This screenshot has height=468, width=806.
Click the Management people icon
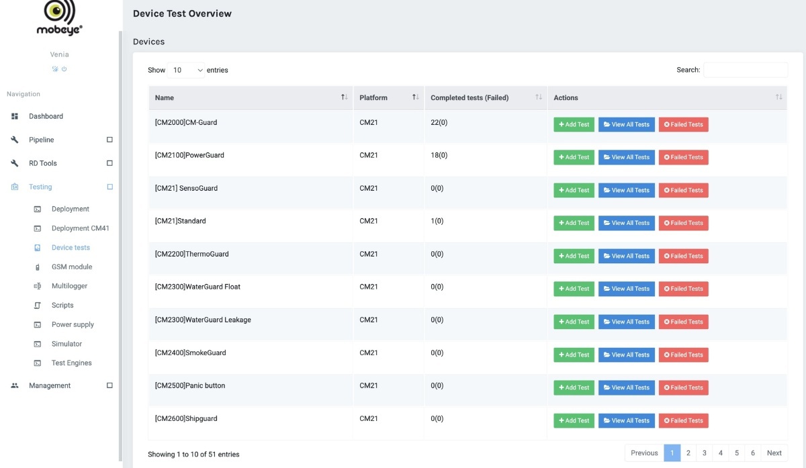pyautogui.click(x=15, y=385)
